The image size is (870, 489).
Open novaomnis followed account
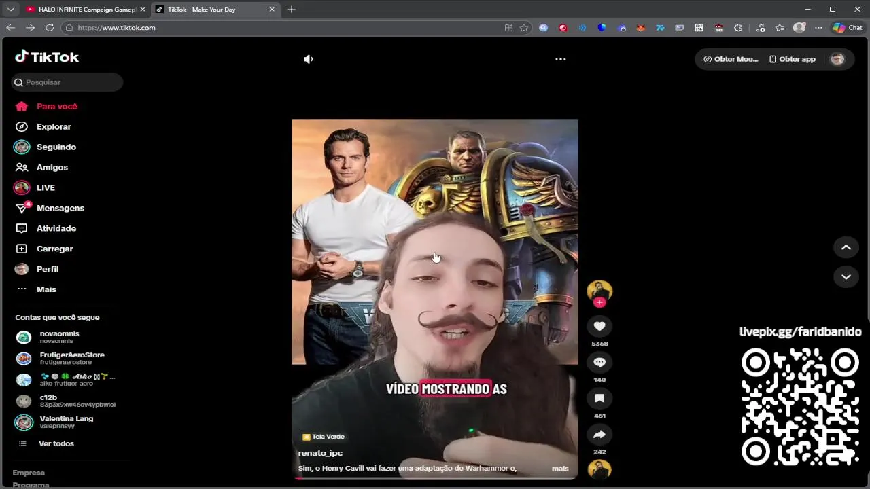60,337
